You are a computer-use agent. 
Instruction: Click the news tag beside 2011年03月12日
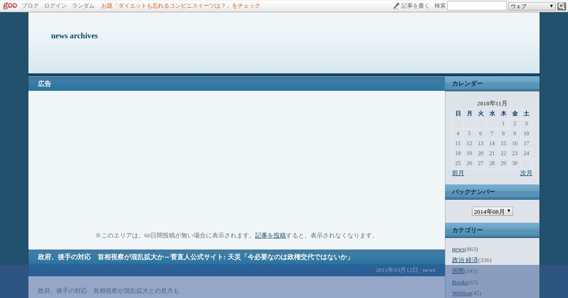pyautogui.click(x=429, y=270)
